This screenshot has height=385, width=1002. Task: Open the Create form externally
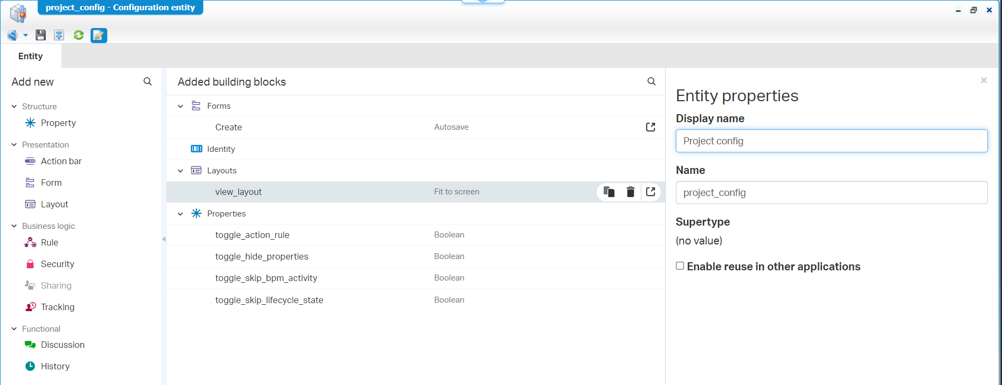click(x=651, y=127)
